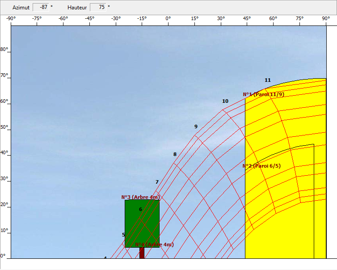Click the Azimut value field showing -87
Image resolution: width=337 pixels, height=270 pixels.
point(41,7)
